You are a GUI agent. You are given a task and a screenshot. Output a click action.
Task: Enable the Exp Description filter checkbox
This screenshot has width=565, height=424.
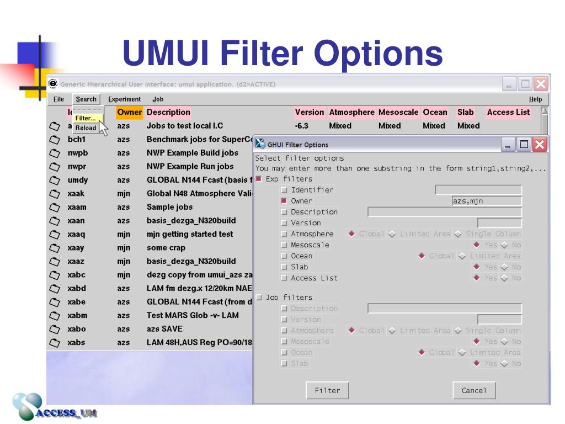pyautogui.click(x=284, y=212)
